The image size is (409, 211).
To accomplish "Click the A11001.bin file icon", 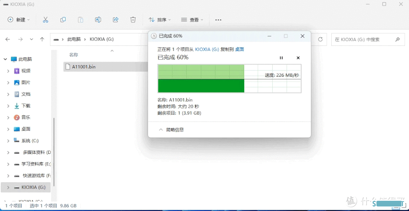I will click(67, 67).
